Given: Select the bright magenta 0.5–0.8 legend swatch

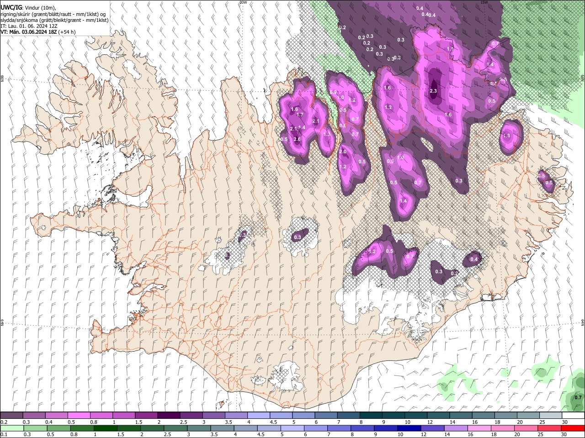Looking at the screenshot, I should (x=79, y=416).
